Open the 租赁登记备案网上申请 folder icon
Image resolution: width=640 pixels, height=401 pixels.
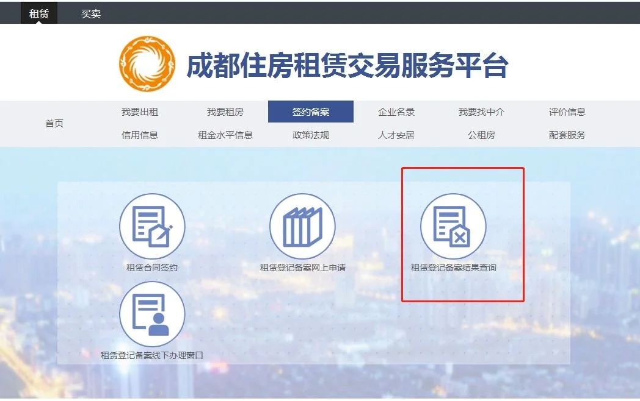pyautogui.click(x=302, y=226)
